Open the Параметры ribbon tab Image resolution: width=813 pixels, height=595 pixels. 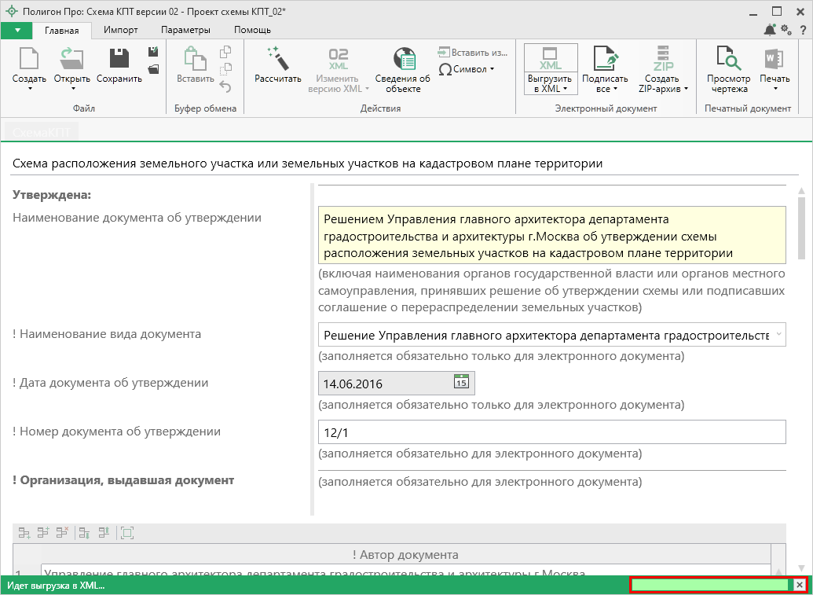[185, 30]
